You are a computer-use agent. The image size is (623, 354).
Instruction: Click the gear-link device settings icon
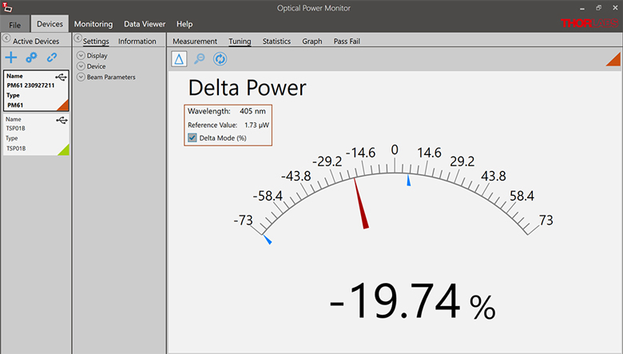point(31,58)
